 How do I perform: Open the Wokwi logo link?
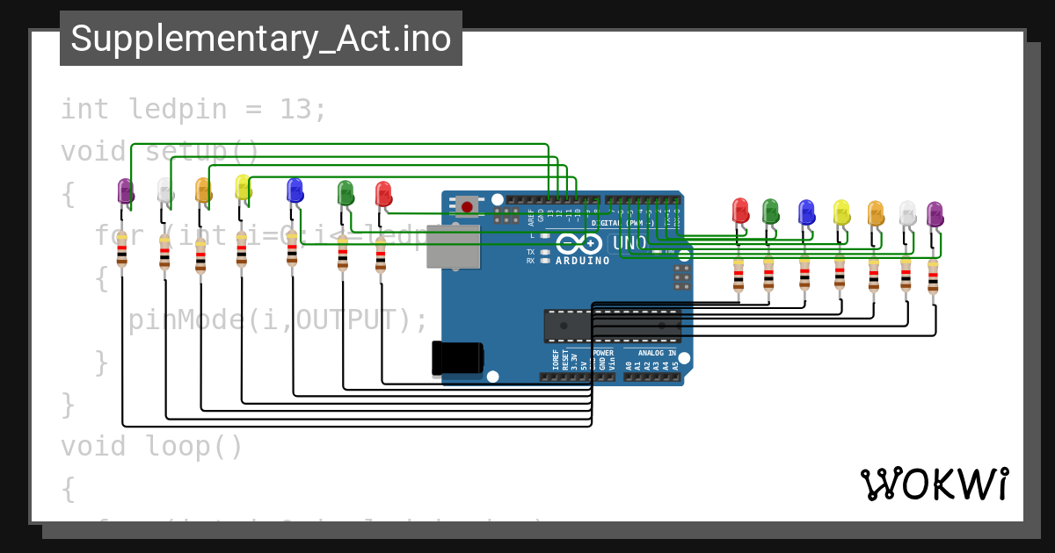pos(935,484)
